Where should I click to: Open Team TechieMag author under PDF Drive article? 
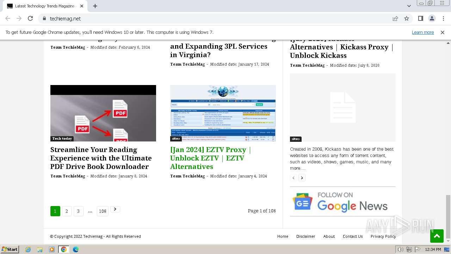[x=68, y=176]
